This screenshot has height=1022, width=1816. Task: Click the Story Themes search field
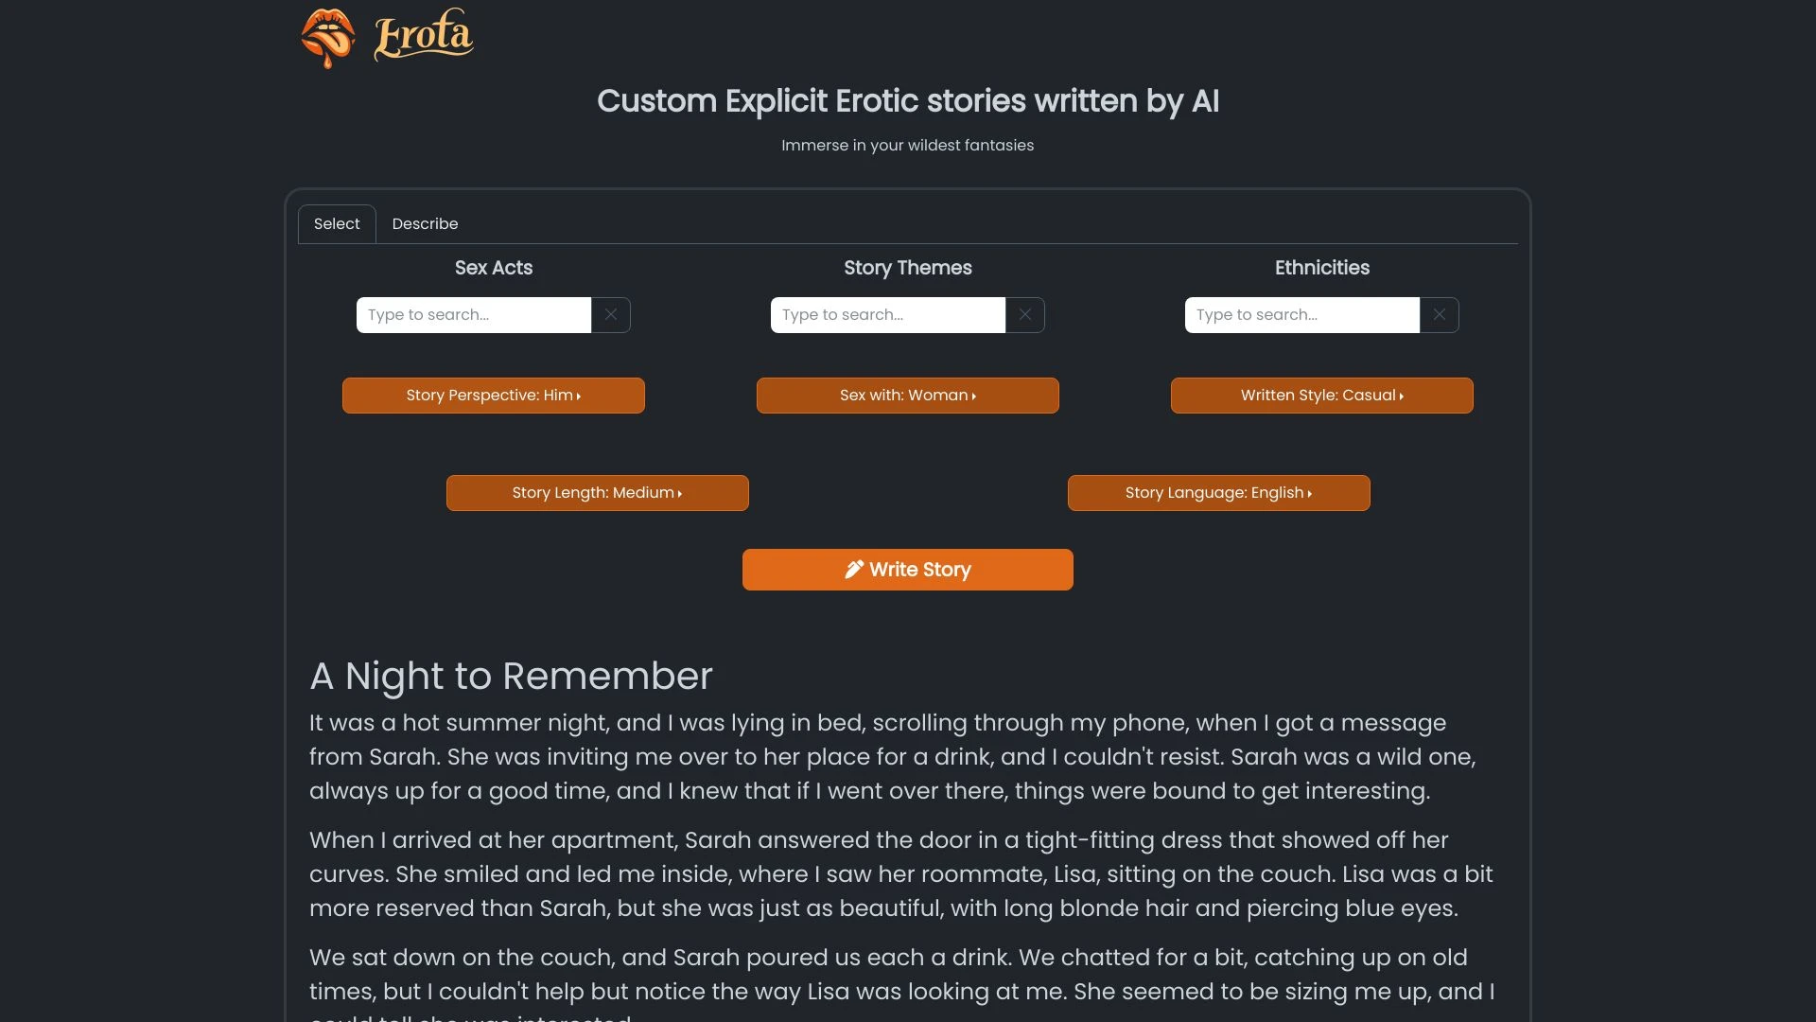(887, 314)
